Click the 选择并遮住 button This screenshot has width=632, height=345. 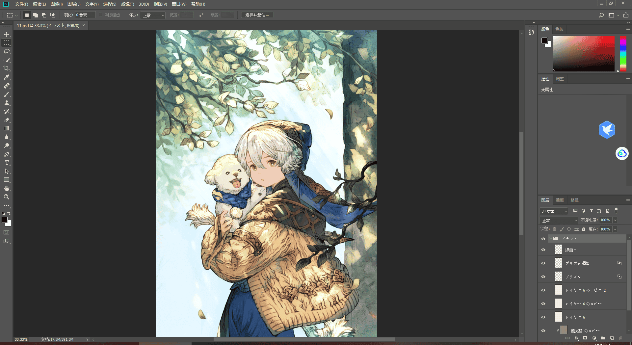pos(257,15)
